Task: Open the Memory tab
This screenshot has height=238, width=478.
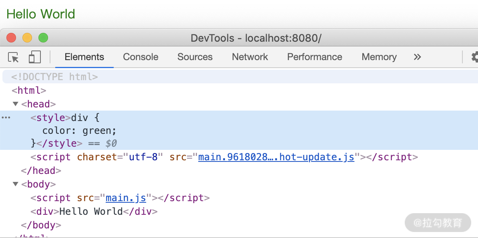Action: tap(379, 57)
